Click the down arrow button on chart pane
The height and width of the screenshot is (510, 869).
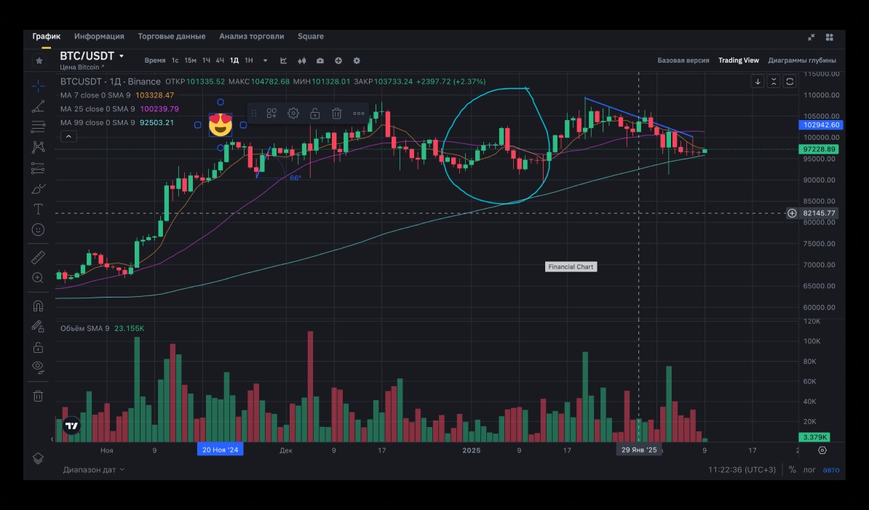pyautogui.click(x=758, y=81)
